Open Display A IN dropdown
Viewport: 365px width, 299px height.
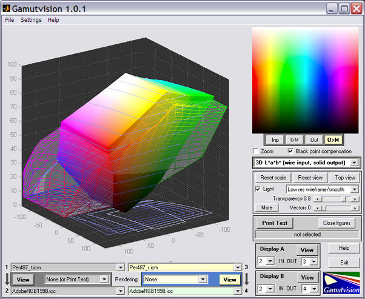[x=270, y=261]
